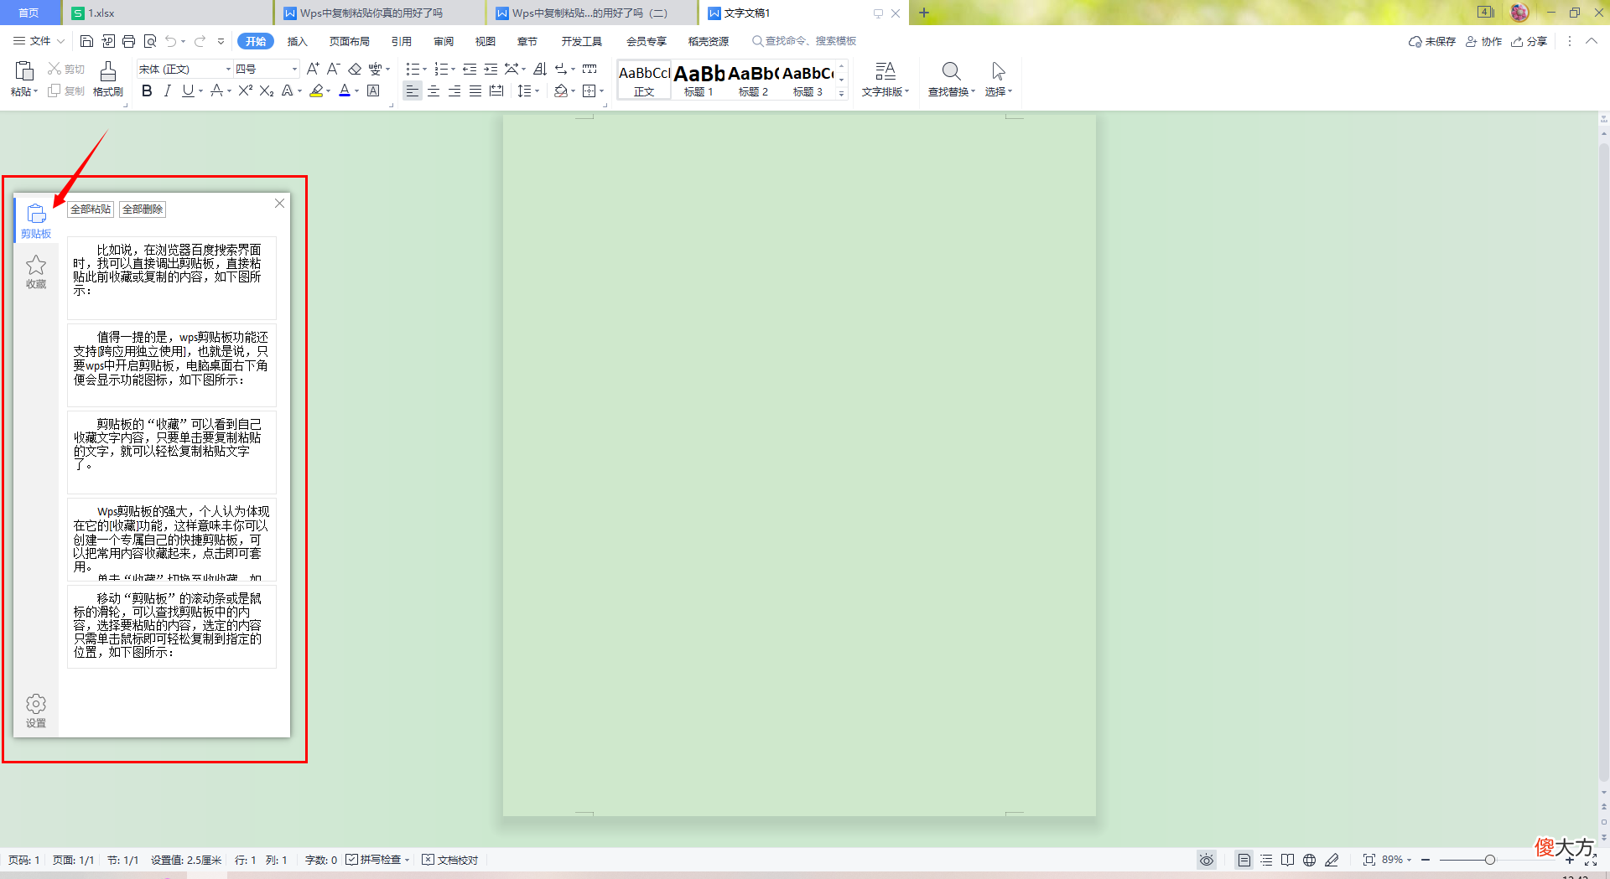1610x879 pixels.
Task: Click the Decrease Indent icon
Action: [470, 69]
